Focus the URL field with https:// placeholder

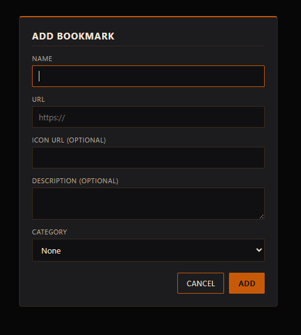[x=148, y=117]
